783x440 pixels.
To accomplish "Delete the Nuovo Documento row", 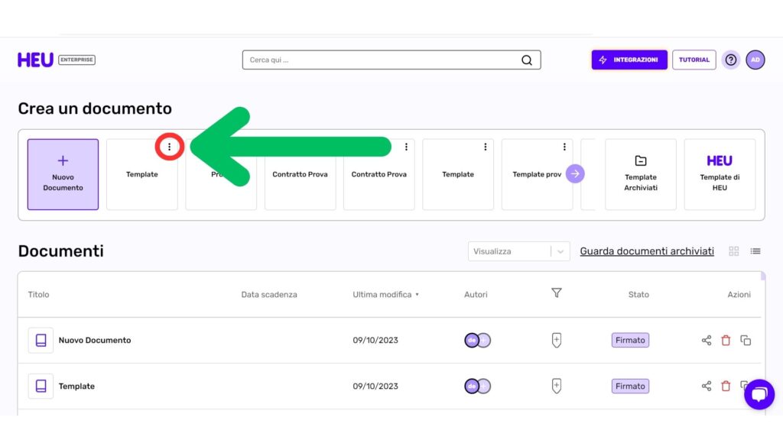I will 726,340.
